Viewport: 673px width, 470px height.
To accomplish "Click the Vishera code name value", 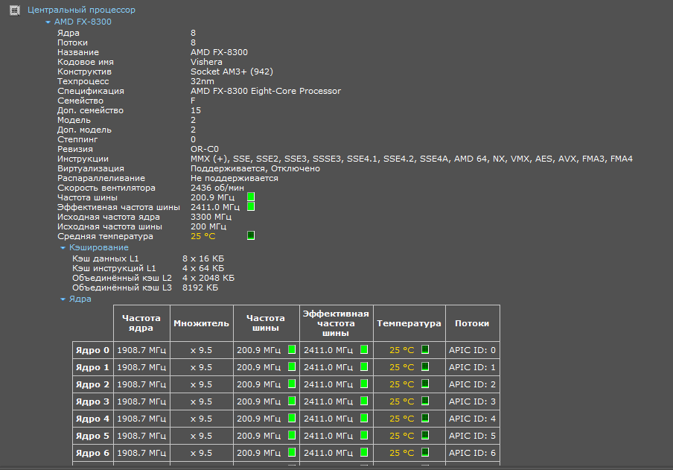I will (x=206, y=62).
